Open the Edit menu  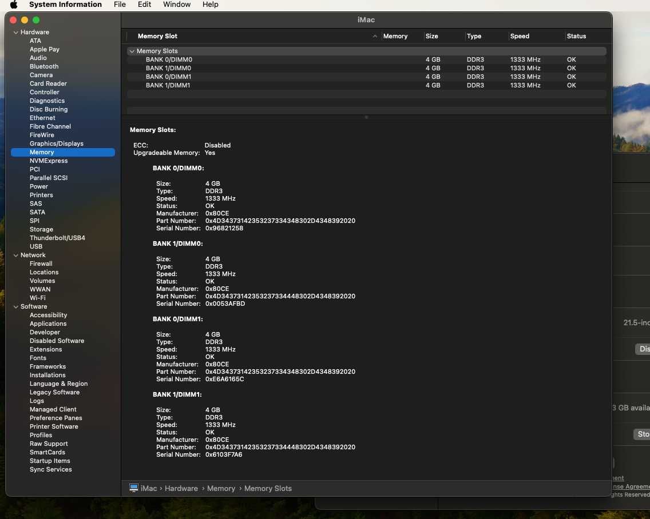(x=144, y=5)
